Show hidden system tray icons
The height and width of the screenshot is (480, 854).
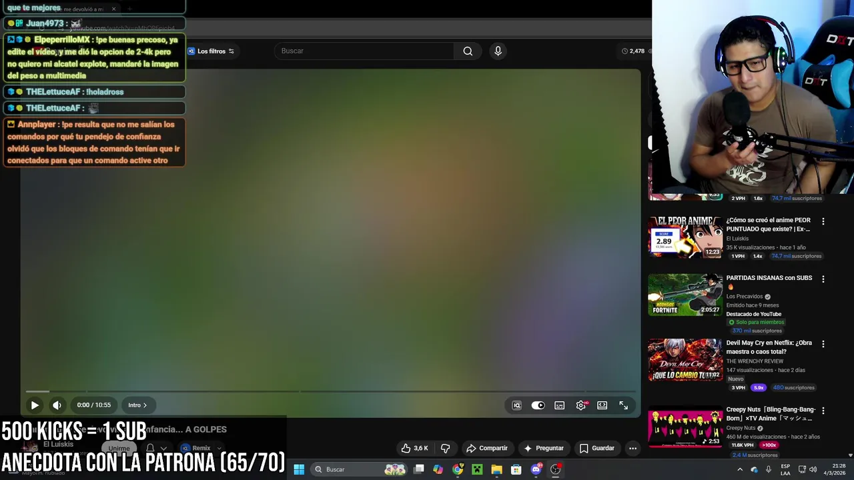click(740, 469)
